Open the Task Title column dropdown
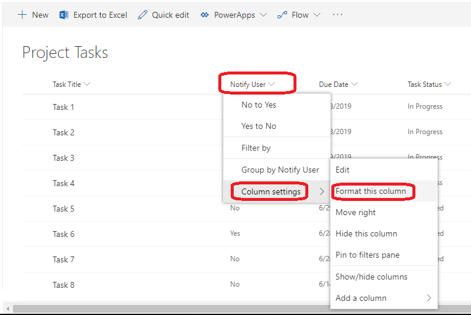Viewport: 471px width, 315px height. click(88, 84)
